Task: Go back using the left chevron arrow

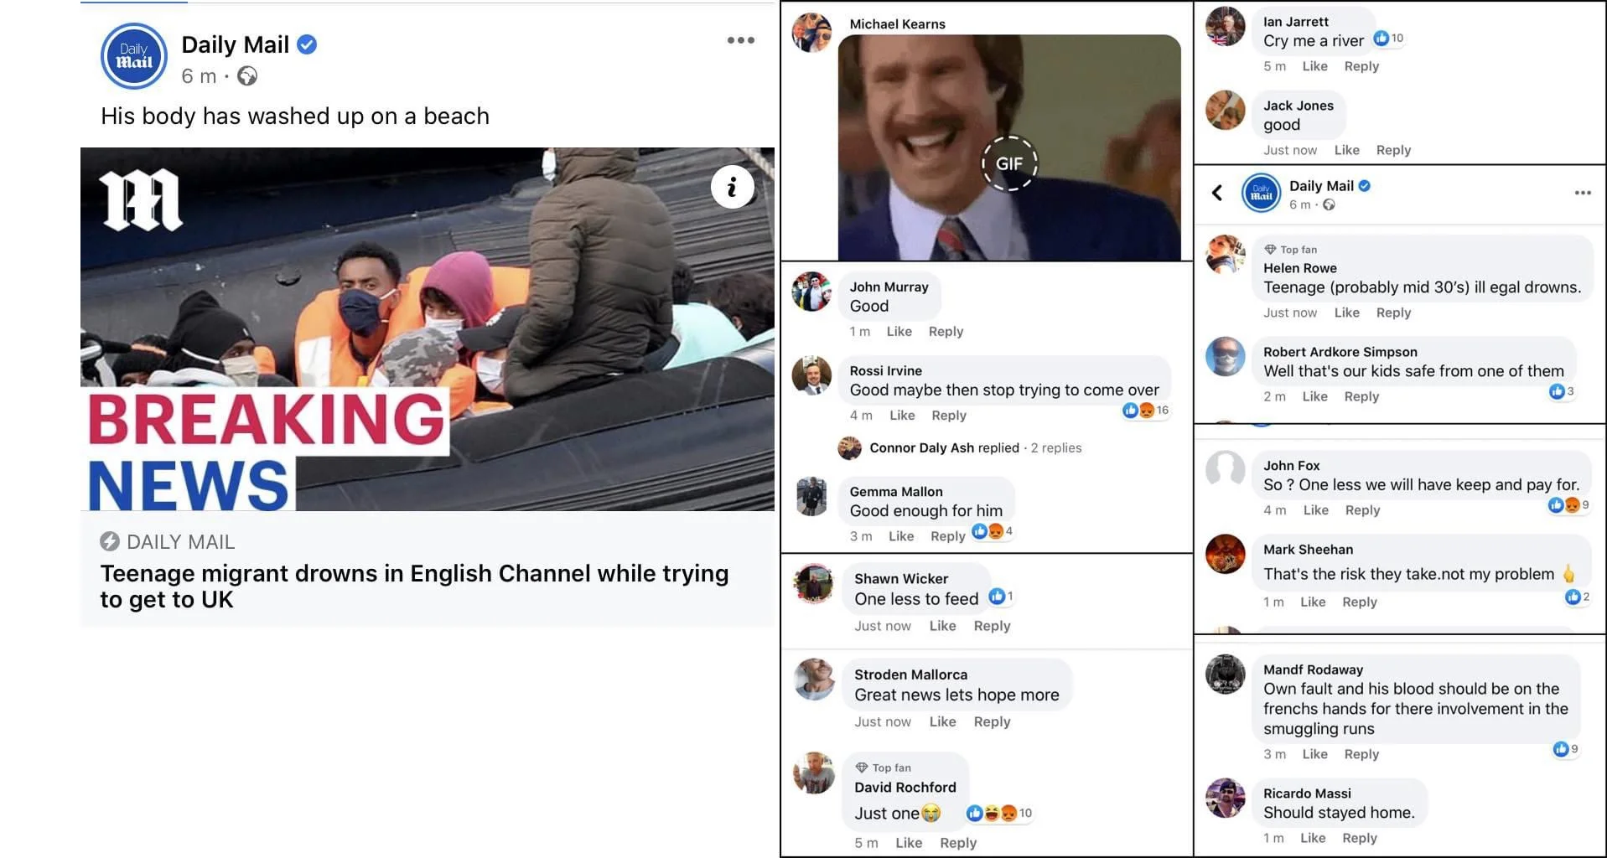Action: pyautogui.click(x=1217, y=193)
